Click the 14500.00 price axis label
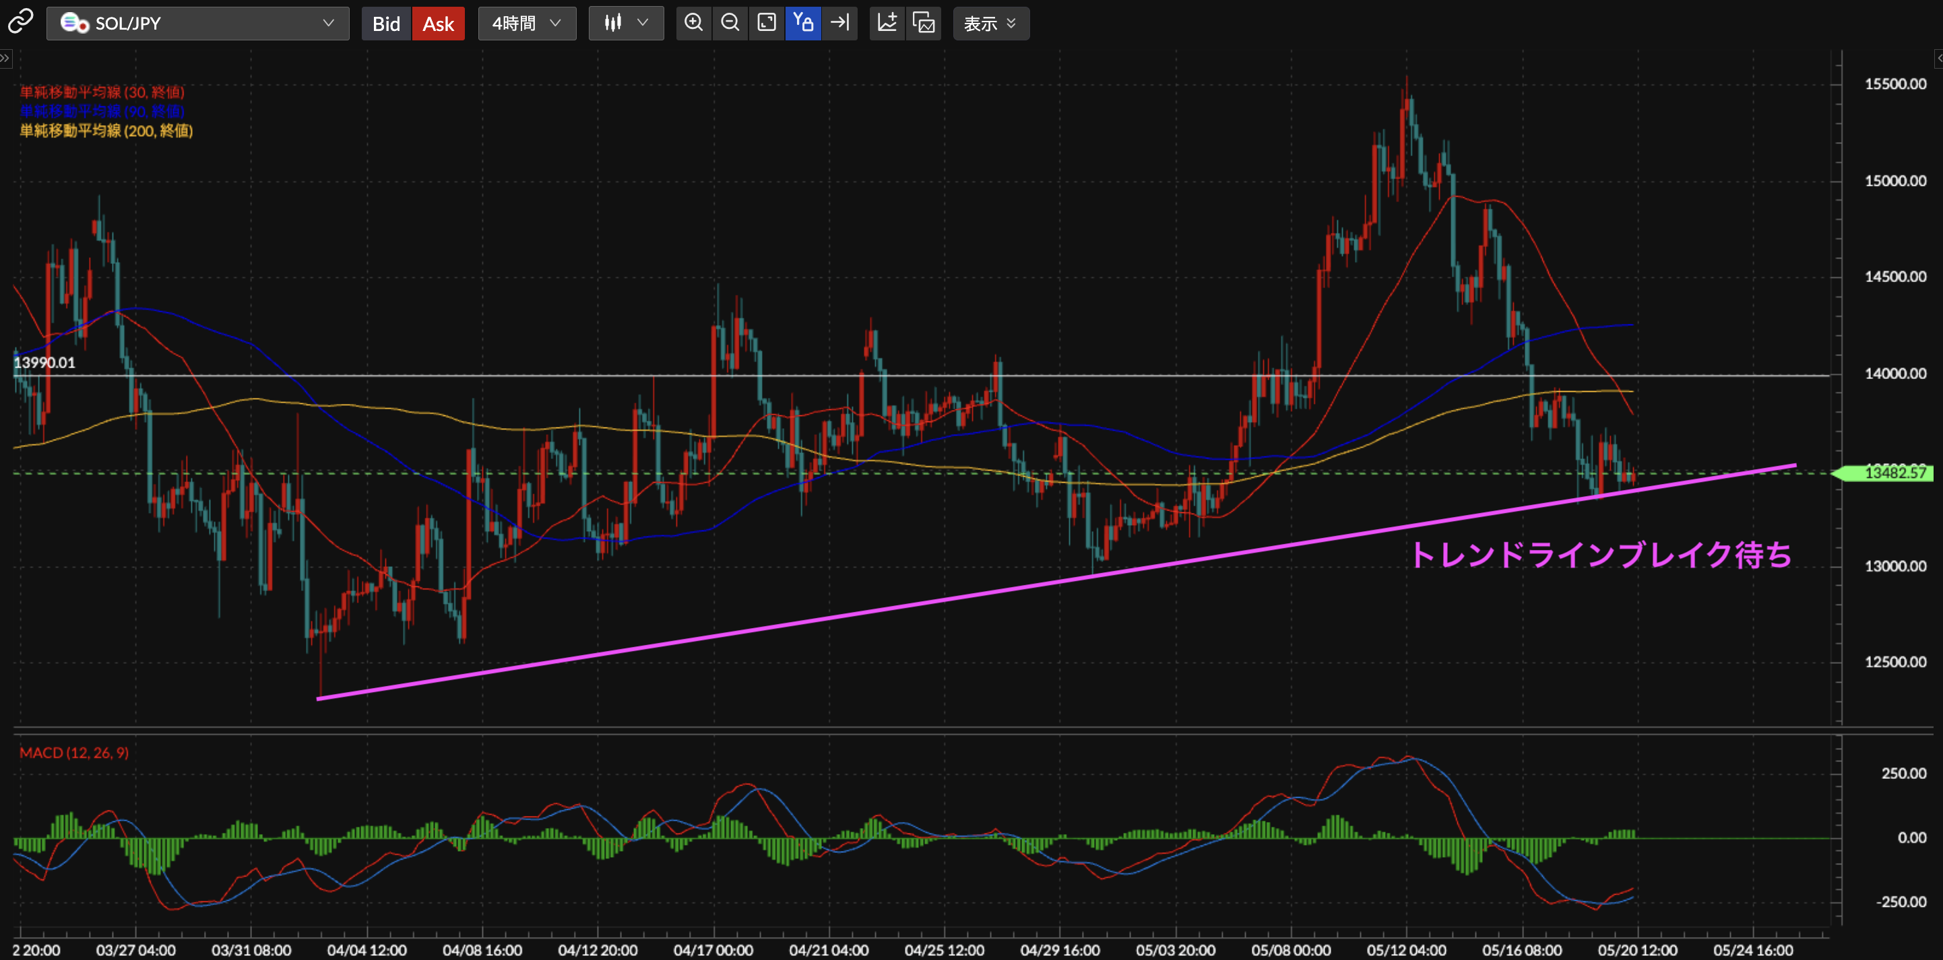The image size is (1943, 960). (x=1894, y=277)
